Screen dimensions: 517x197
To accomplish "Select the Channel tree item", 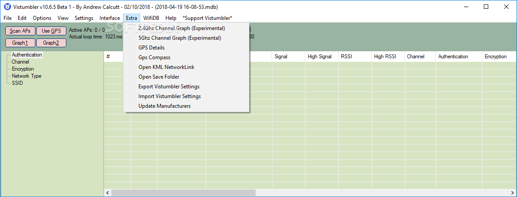I will click(x=20, y=62).
